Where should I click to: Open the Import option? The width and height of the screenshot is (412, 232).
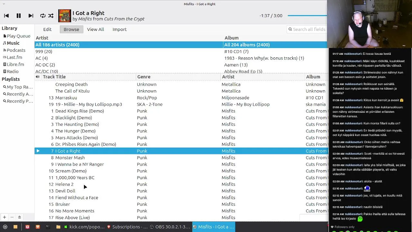(119, 29)
